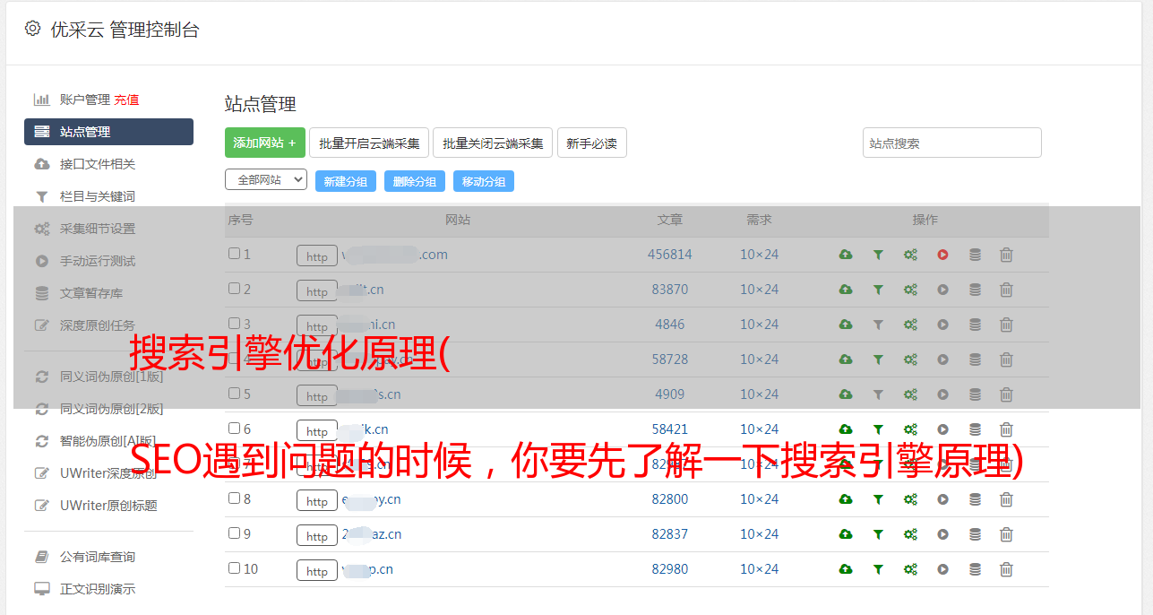Screen dimensions: 1153x615
Task: Open collection settings gears icon for row 1
Action: click(x=910, y=255)
